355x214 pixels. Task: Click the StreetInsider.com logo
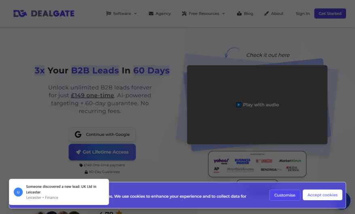click(240, 169)
